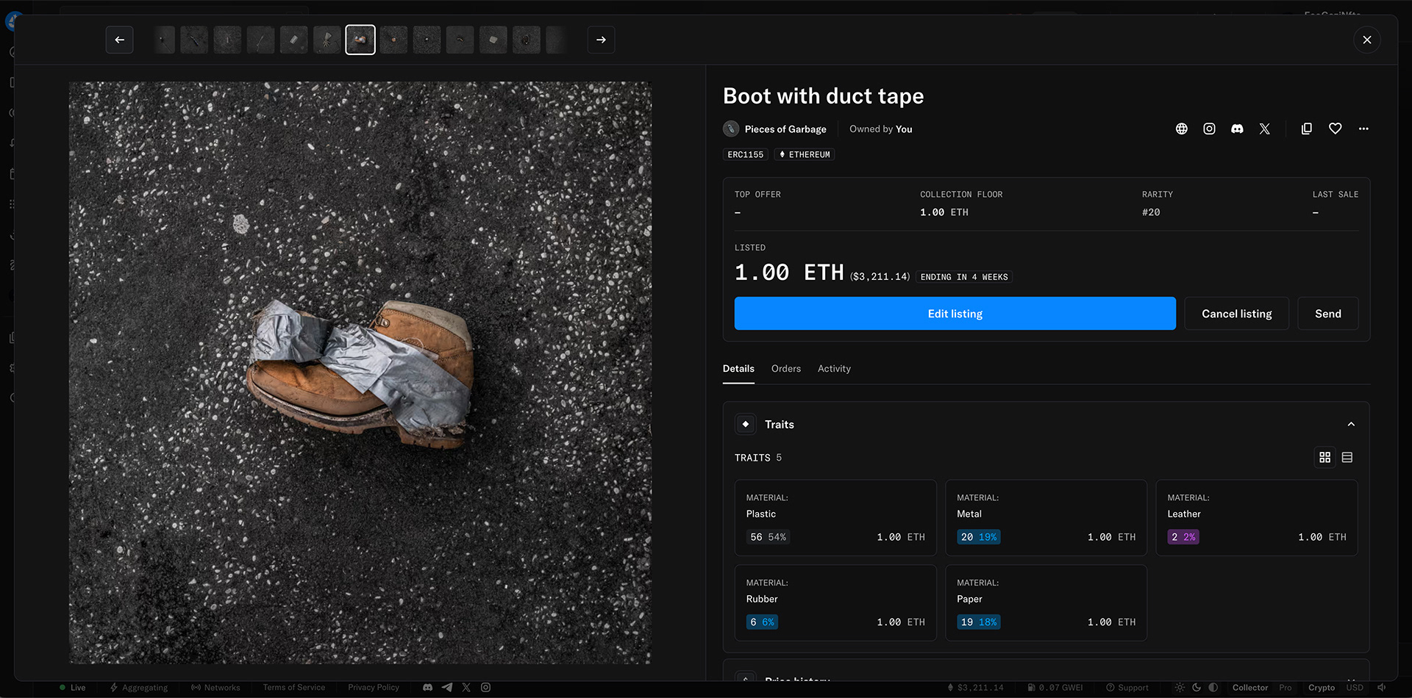Select the Leather material trait card
Viewport: 1412px width, 698px height.
tap(1256, 517)
